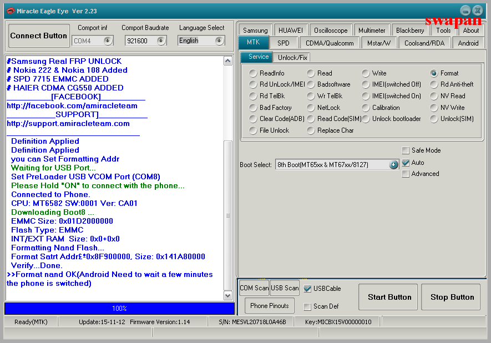This screenshot has height=343, width=491.
Task: Expand the Boot Select dropdown arrow
Action: (393, 164)
